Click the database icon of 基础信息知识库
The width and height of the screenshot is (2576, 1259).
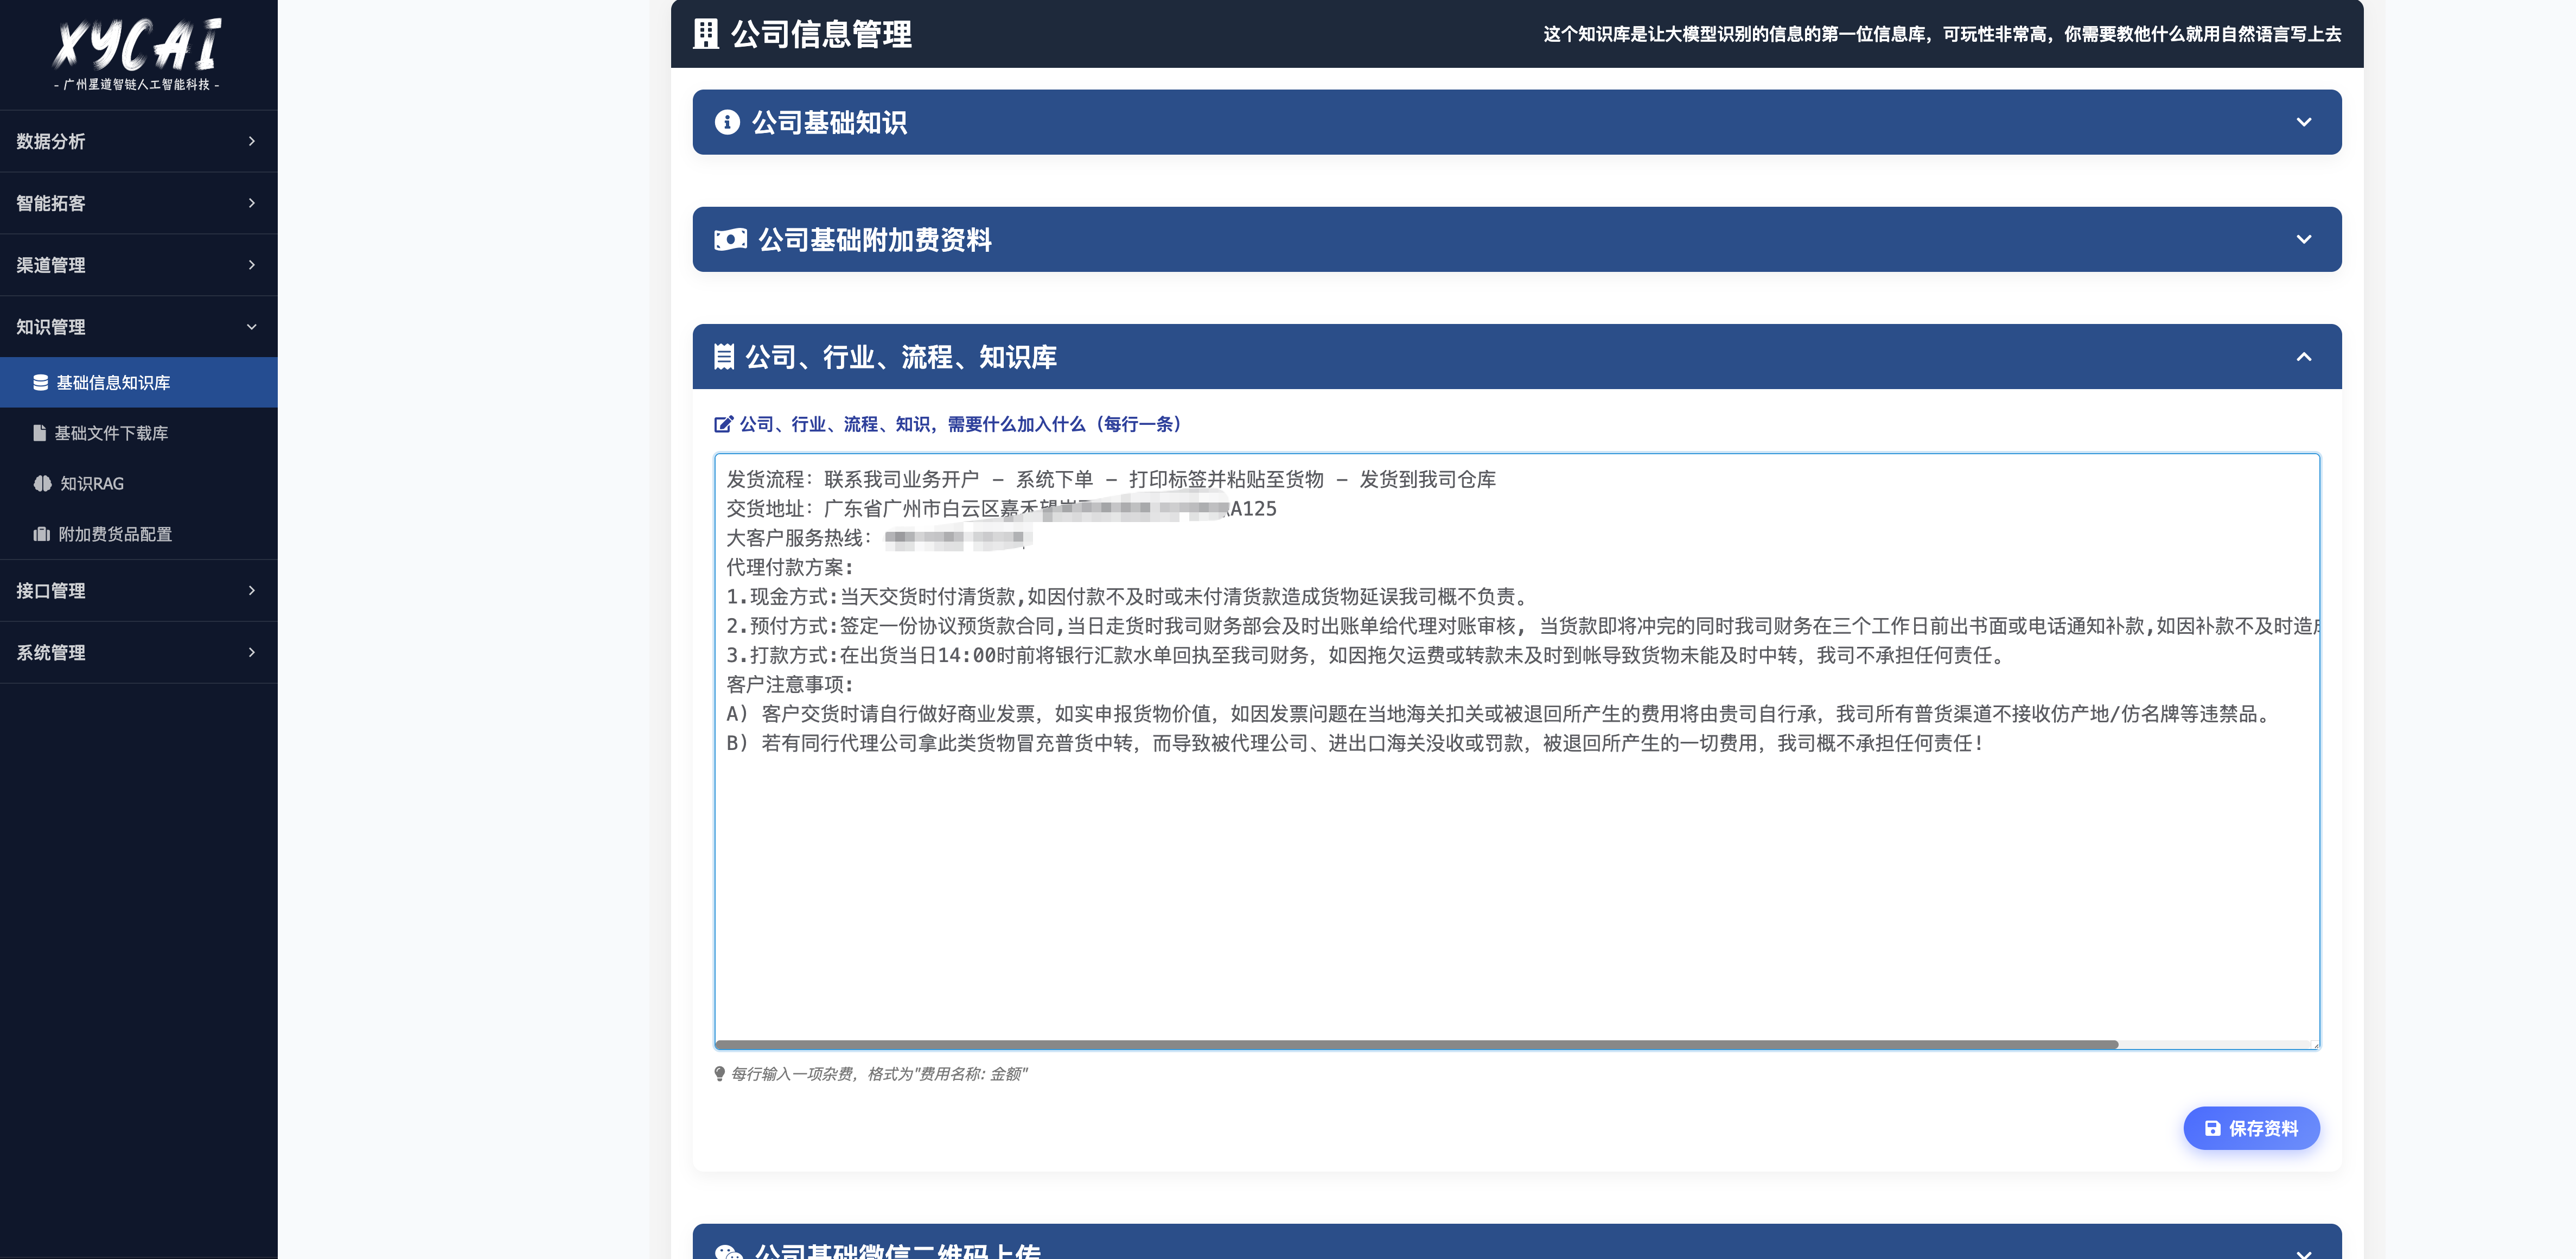coord(40,383)
